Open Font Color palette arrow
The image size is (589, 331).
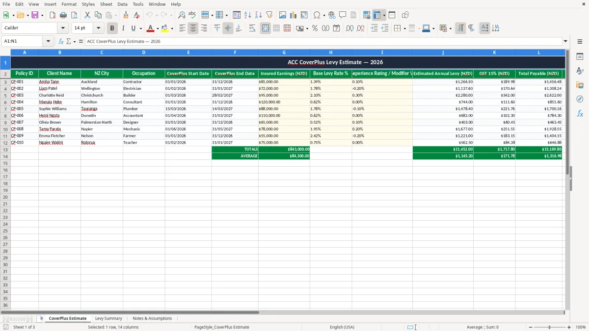[158, 28]
